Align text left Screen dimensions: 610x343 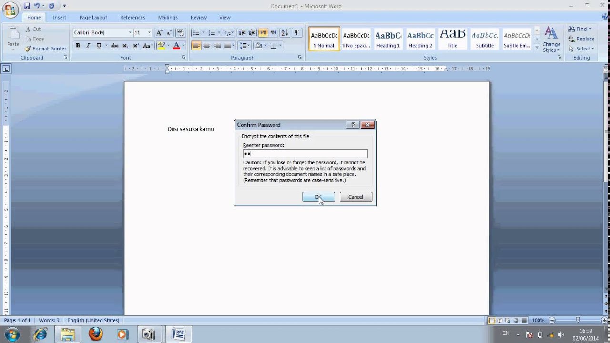(x=196, y=46)
